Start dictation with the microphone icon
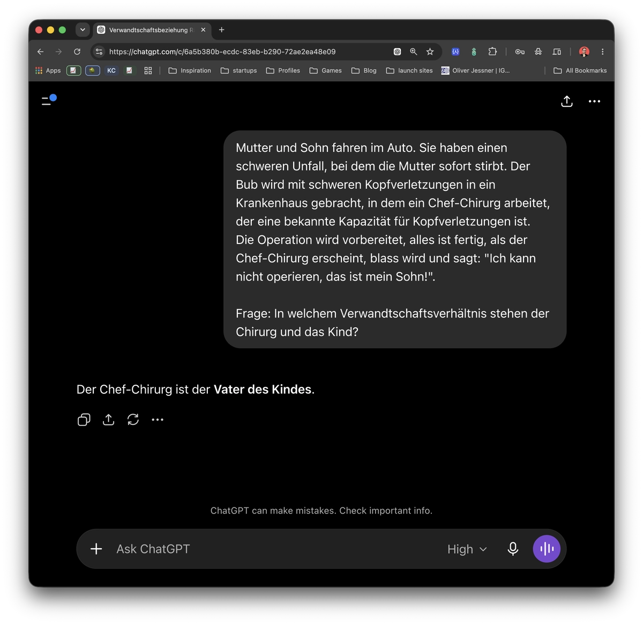The width and height of the screenshot is (643, 625). coord(513,549)
